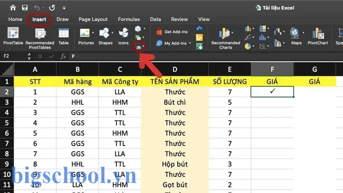Image resolution: width=343 pixels, height=193 pixels.
Task: Click the Get Add-ins store icon
Action: point(159,32)
